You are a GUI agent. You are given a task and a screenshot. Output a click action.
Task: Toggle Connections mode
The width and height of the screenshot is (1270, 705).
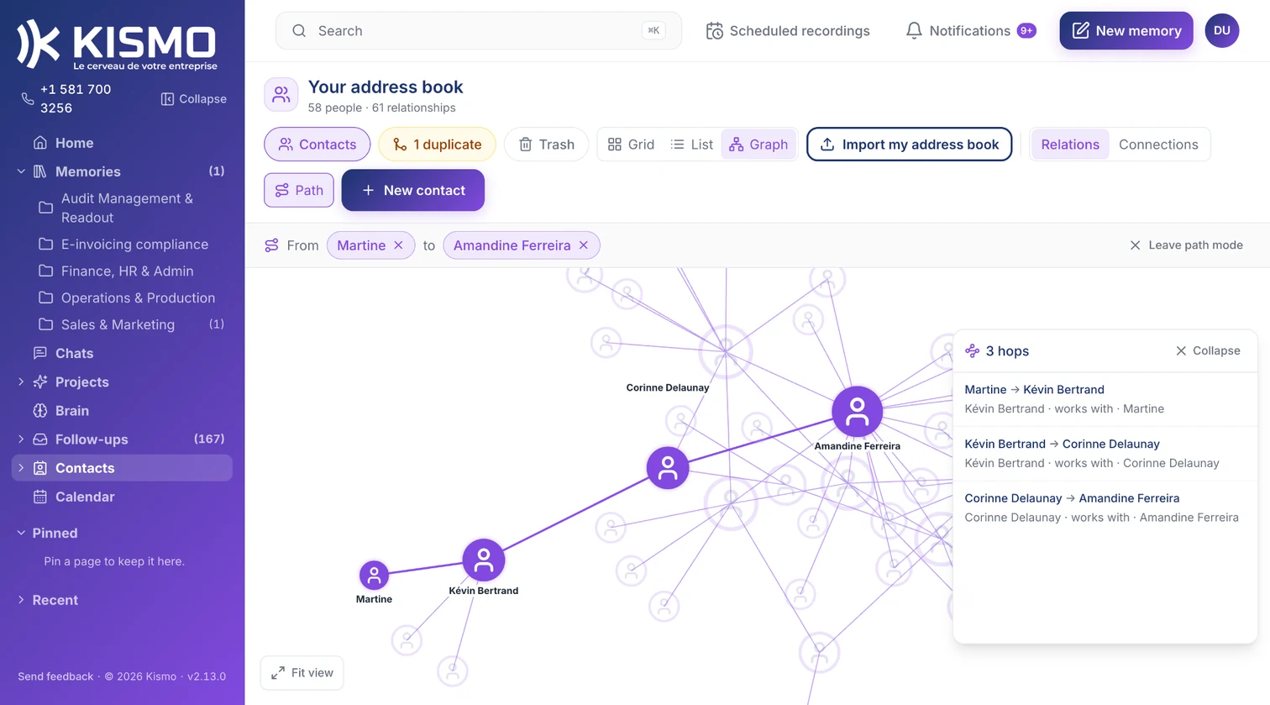[1158, 145]
